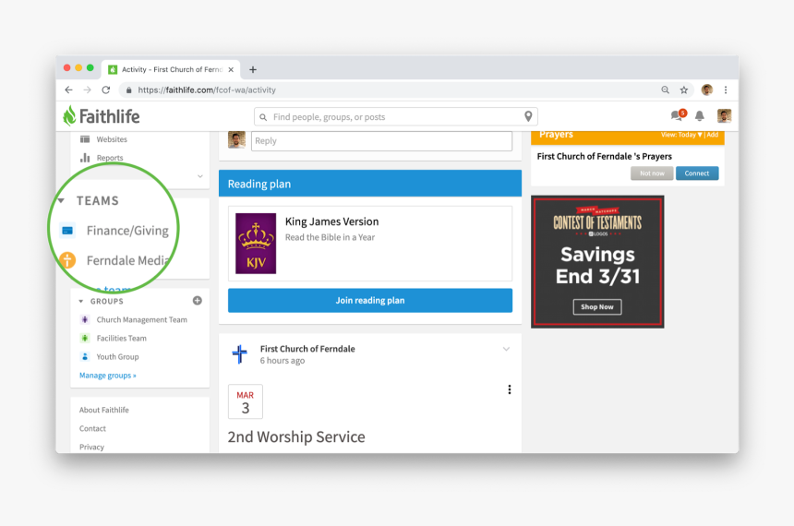Collapse the TEAMS section triangle
The height and width of the screenshot is (526, 794).
coord(61,200)
